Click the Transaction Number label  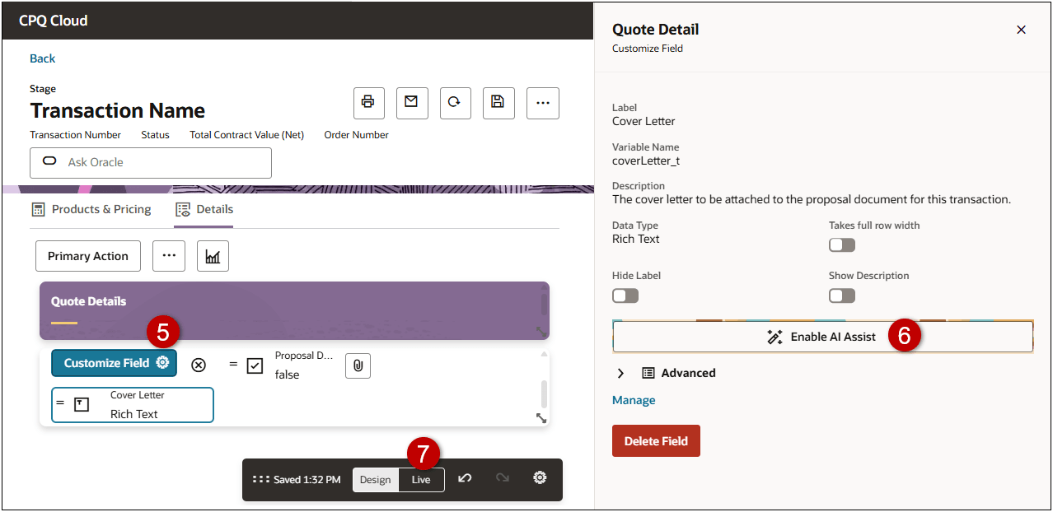(76, 135)
